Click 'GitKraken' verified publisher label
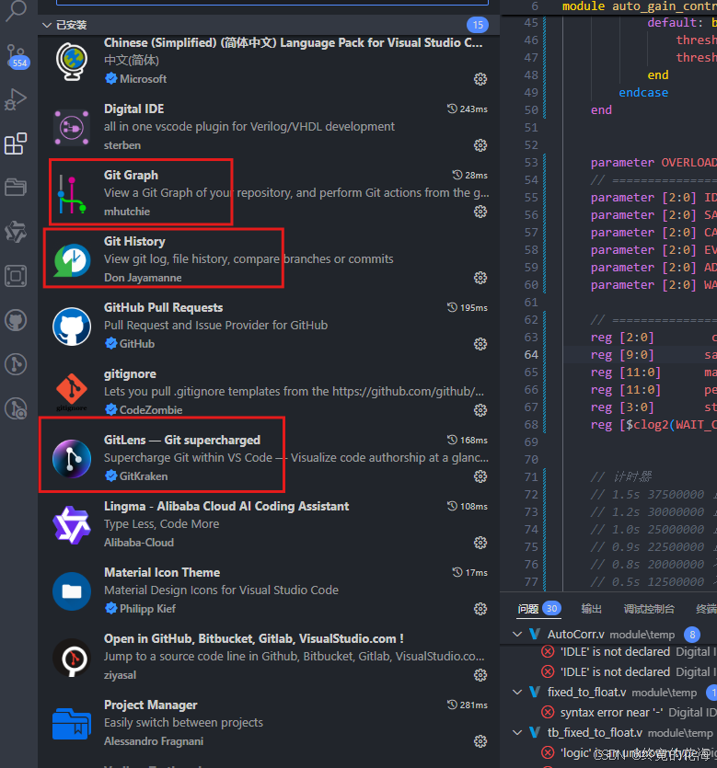Image resolution: width=717 pixels, height=768 pixels. click(144, 476)
